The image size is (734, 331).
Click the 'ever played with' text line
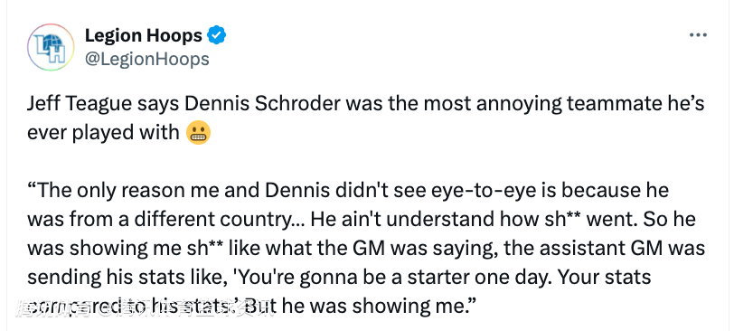[x=103, y=133]
